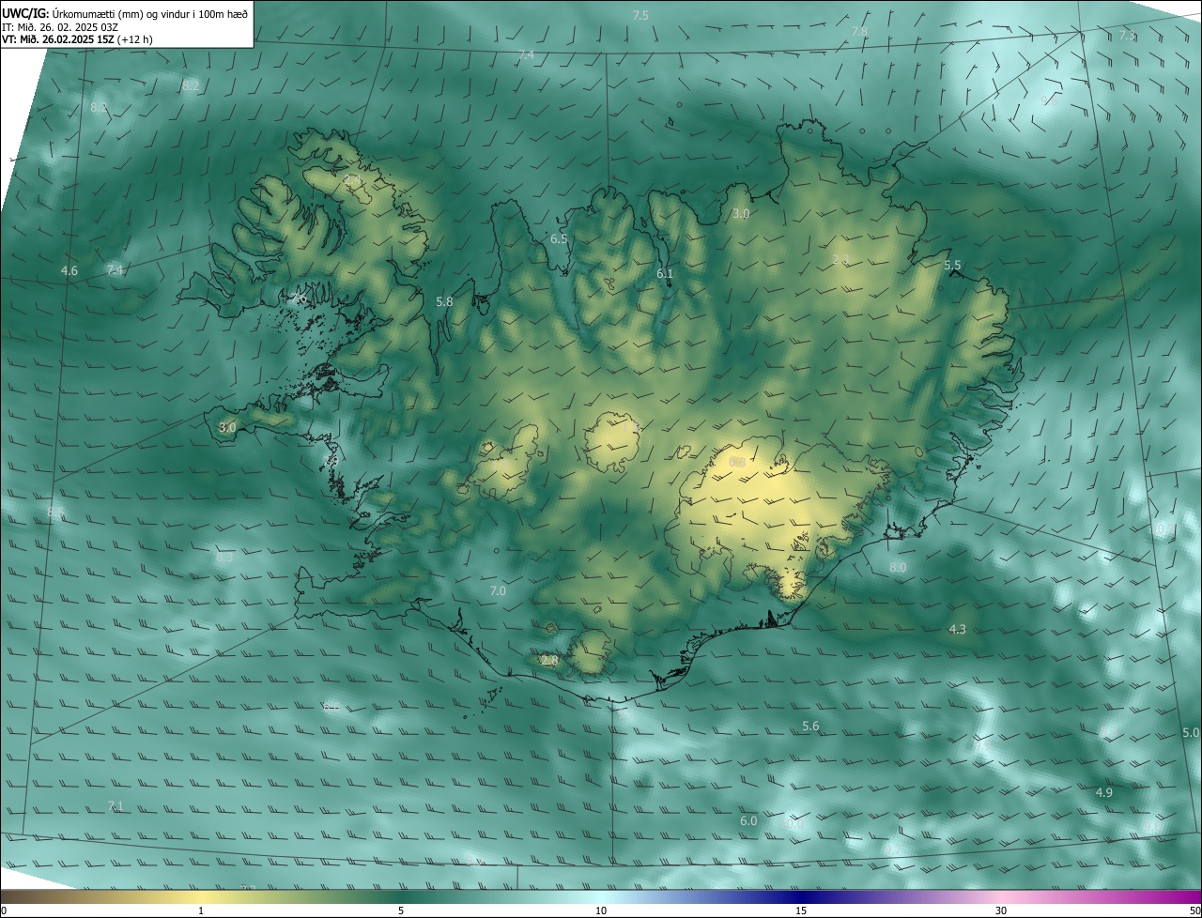This screenshot has height=918, width=1202.
Task: Click the colorbar tick label 5
Action: click(401, 910)
